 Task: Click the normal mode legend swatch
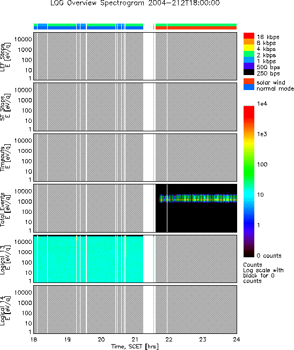(249, 87)
